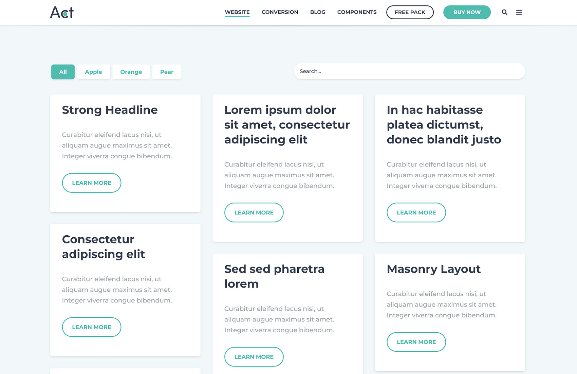This screenshot has width=577, height=374.
Task: Click Learn More on Lorem ipsum card
Action: (254, 213)
